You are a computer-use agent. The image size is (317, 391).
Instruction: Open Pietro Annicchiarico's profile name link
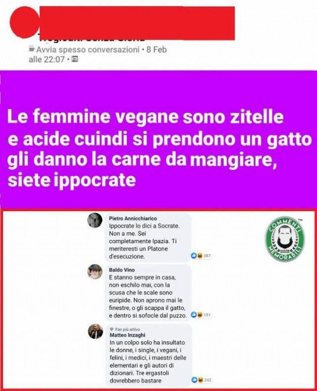click(x=133, y=219)
